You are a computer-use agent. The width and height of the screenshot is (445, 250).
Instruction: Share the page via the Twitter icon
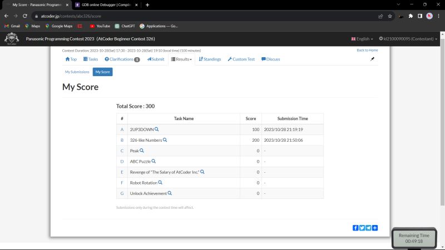(362, 228)
